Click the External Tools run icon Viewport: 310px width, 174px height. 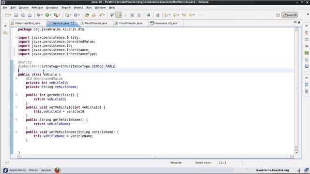coord(56,15)
